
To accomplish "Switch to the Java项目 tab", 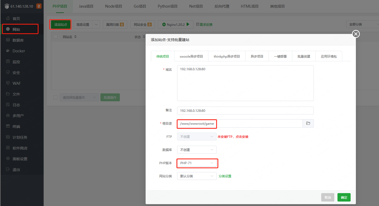I will point(86,6).
